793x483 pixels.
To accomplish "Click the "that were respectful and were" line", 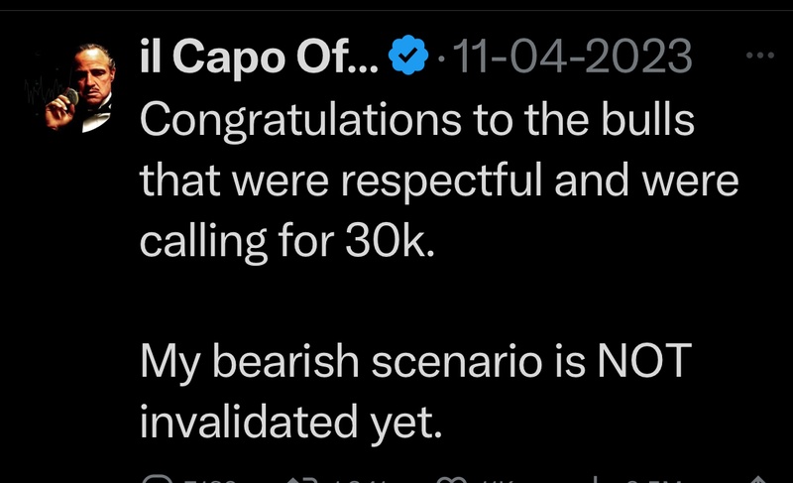I will point(439,181).
